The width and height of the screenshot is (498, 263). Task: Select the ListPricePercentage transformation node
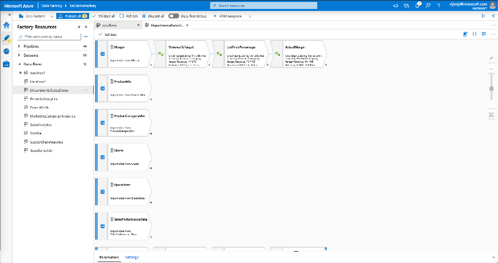point(241,54)
